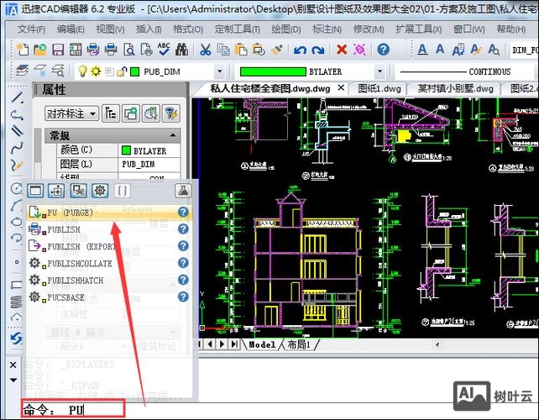The image size is (539, 420).
Task: Click the flask icon in the autocomplete popup
Action: [x=183, y=191]
